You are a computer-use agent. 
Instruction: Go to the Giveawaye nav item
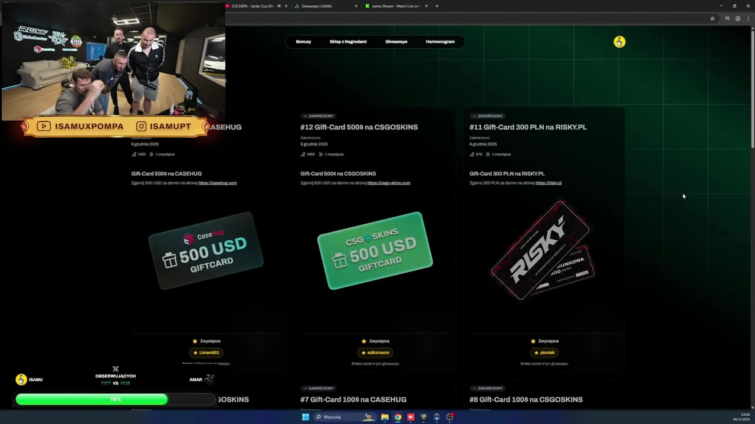[396, 42]
